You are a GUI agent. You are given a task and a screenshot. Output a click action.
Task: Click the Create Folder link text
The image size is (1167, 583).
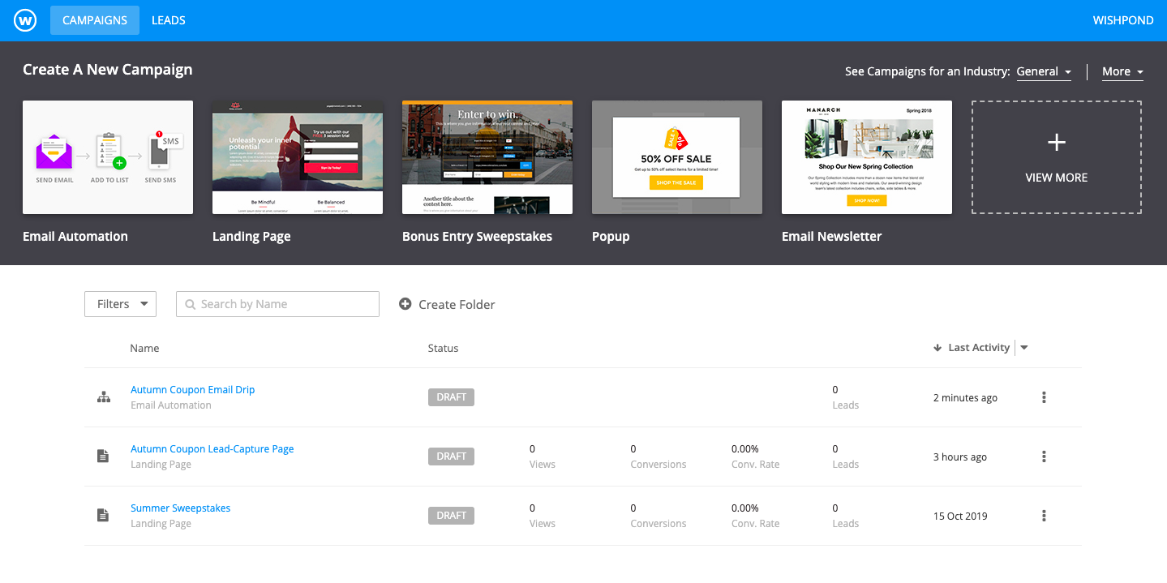click(x=457, y=305)
